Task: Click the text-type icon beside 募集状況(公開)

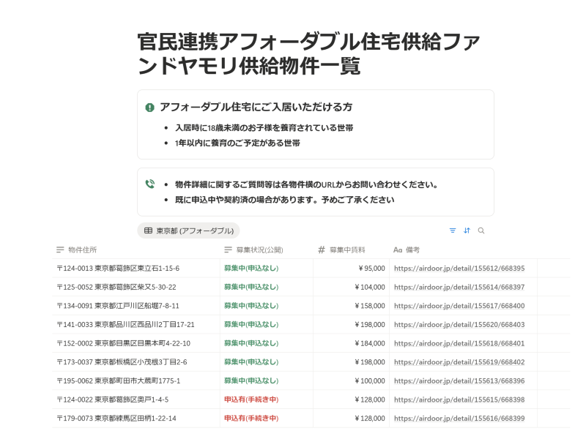Action: tap(228, 249)
